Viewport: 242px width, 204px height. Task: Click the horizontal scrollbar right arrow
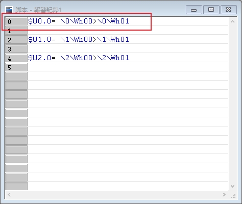[224, 194]
